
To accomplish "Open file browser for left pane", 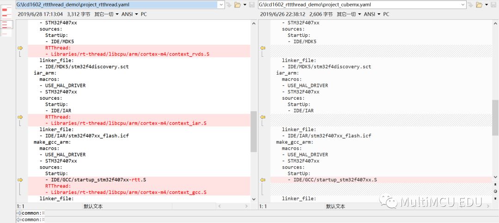I will point(237,5).
